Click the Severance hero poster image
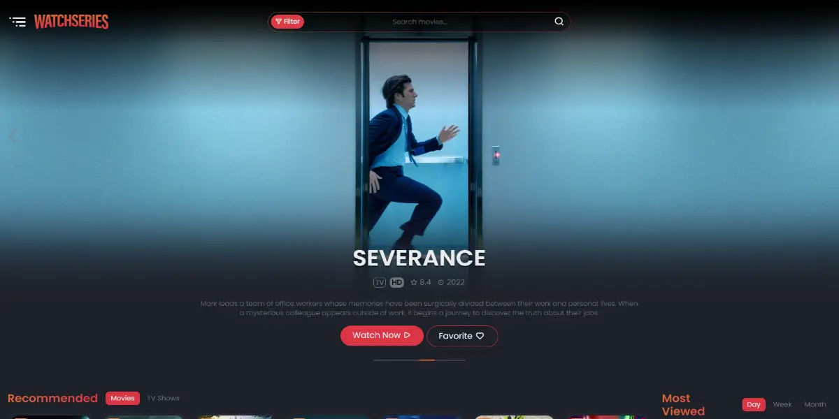This screenshot has height=419, width=839. point(419,140)
